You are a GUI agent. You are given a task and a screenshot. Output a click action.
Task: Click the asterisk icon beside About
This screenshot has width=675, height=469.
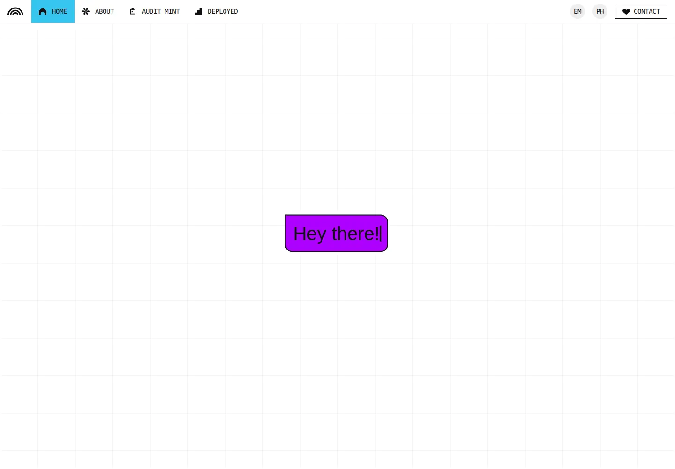tap(86, 11)
